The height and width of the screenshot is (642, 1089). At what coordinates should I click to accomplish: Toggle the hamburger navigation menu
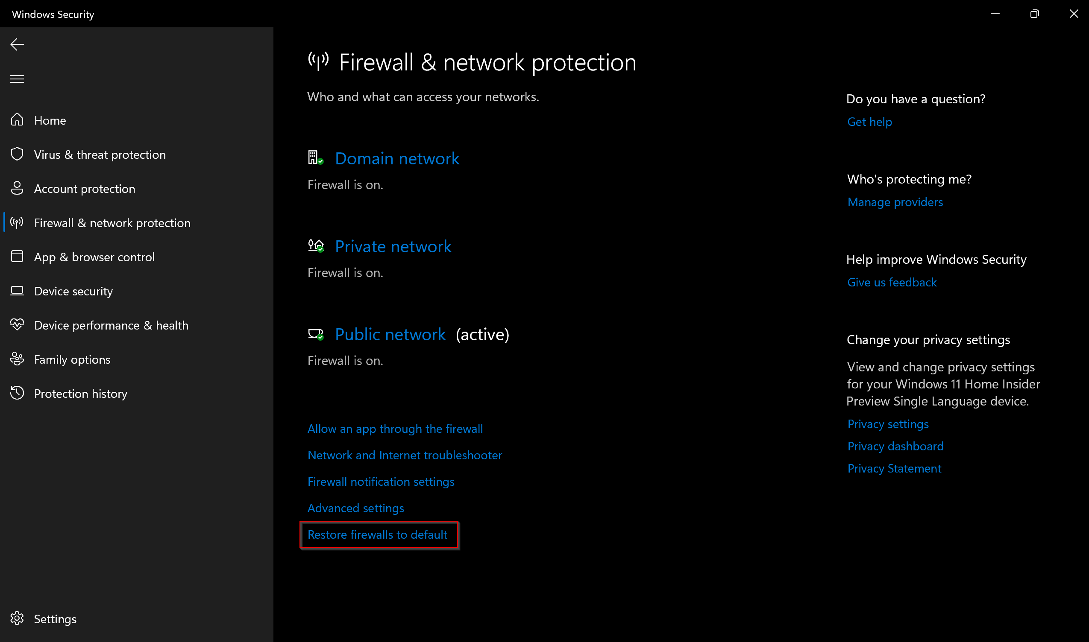click(x=17, y=79)
